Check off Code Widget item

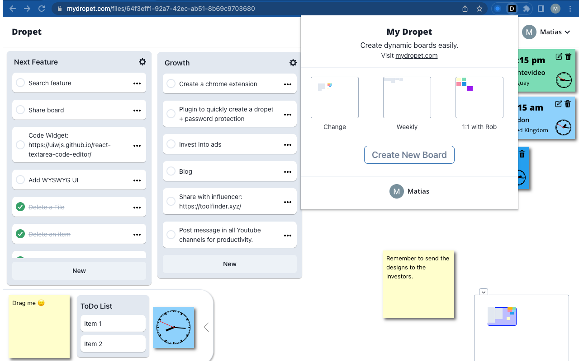click(20, 145)
